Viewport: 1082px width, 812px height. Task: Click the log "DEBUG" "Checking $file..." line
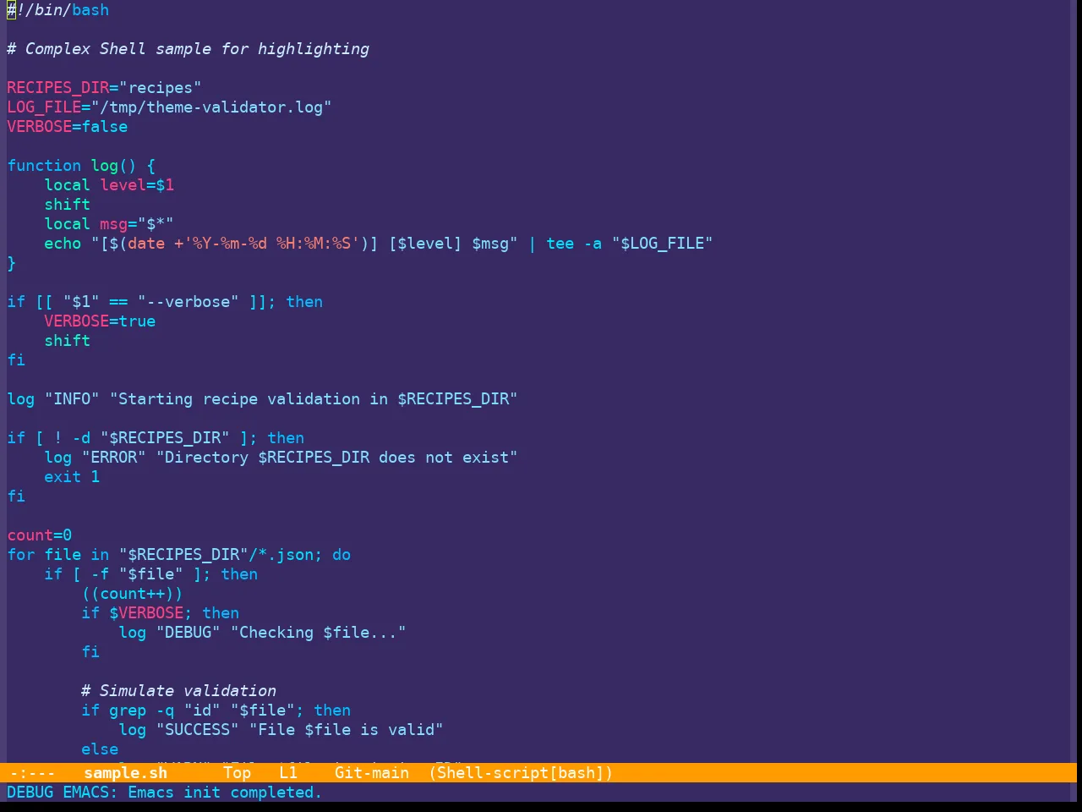coord(262,633)
